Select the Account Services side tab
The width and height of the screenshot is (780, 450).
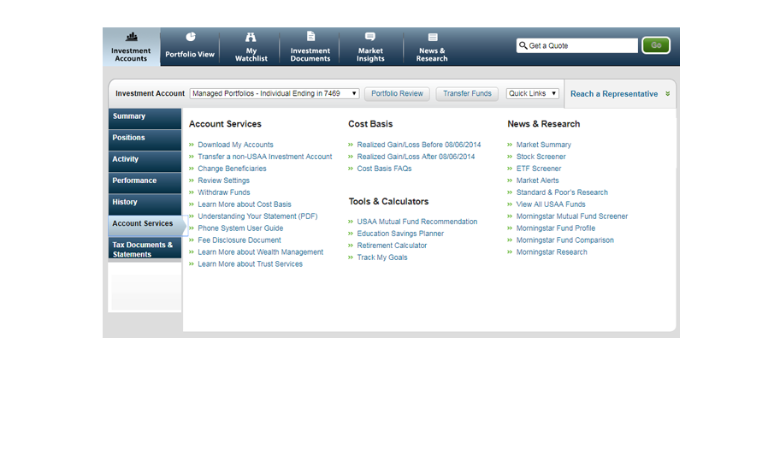[x=147, y=226]
